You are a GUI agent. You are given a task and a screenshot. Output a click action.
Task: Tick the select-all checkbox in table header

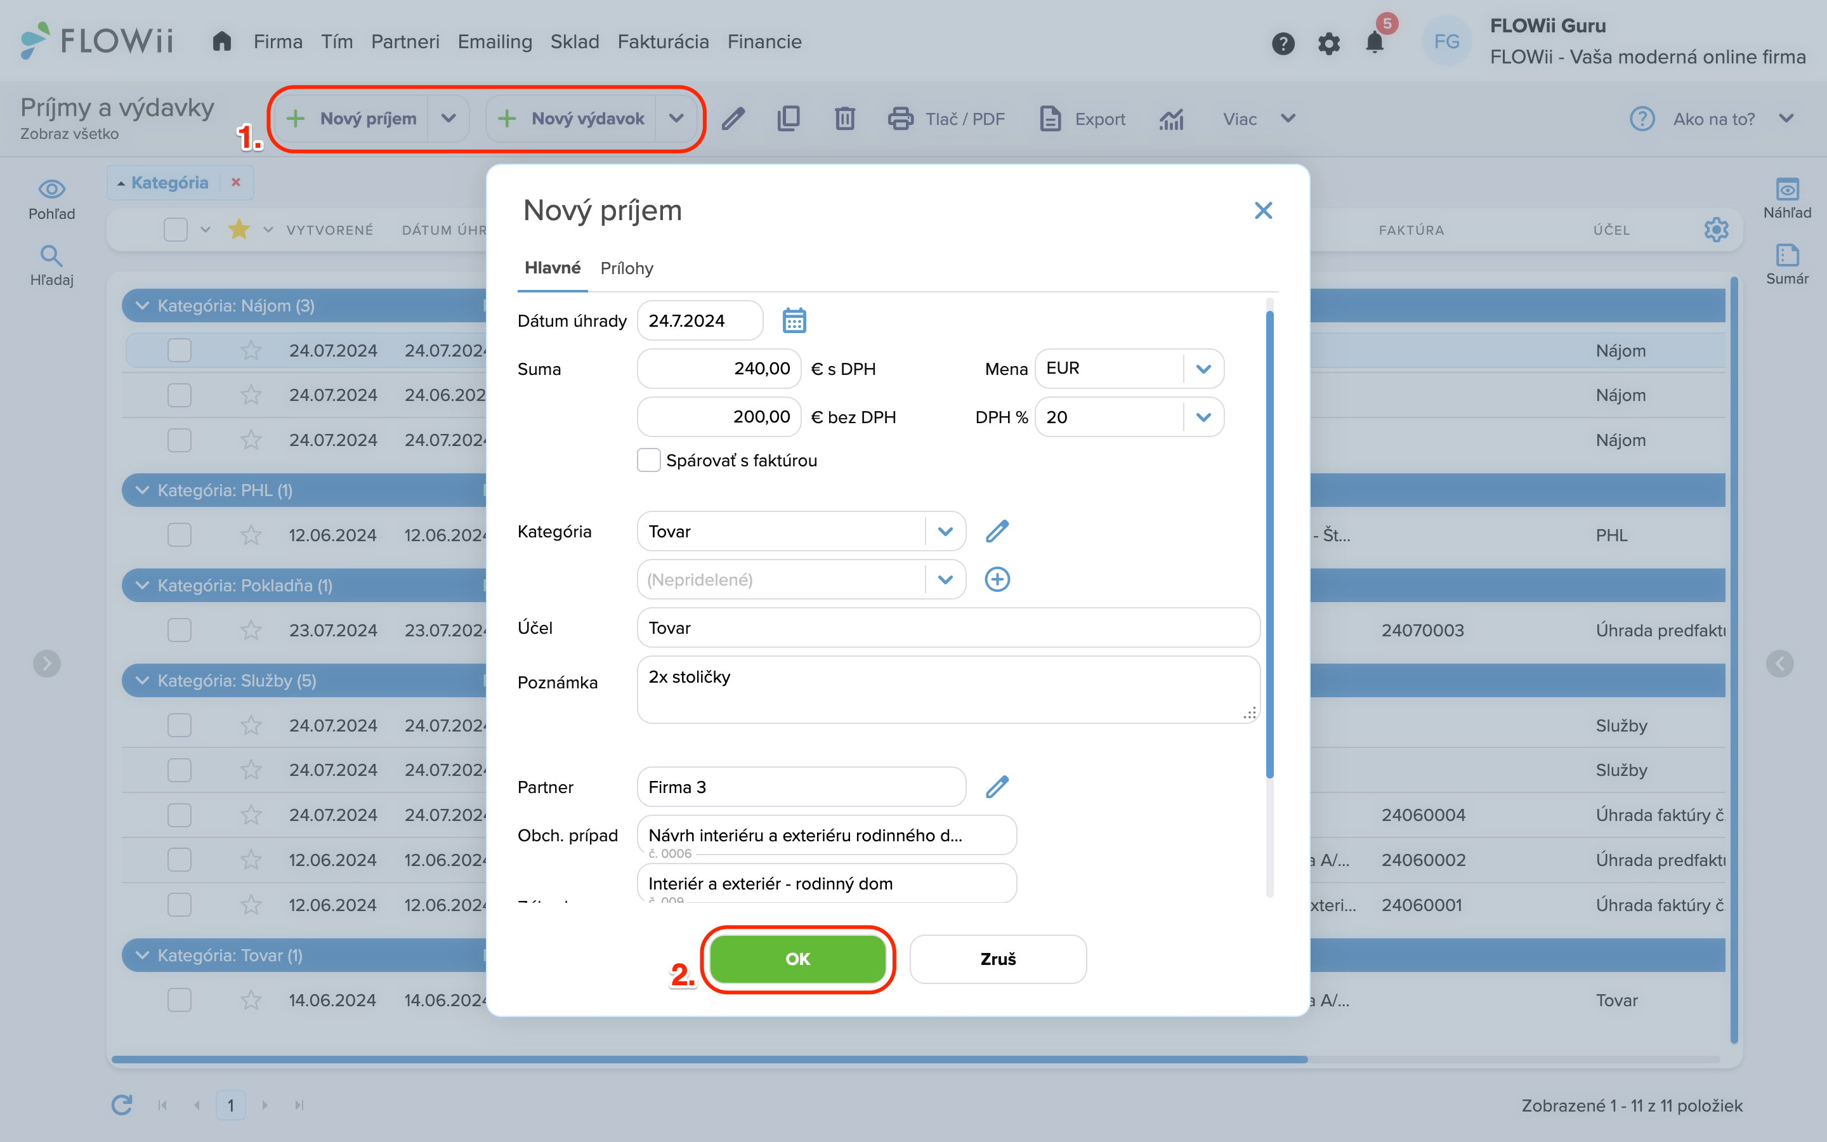coord(175,229)
